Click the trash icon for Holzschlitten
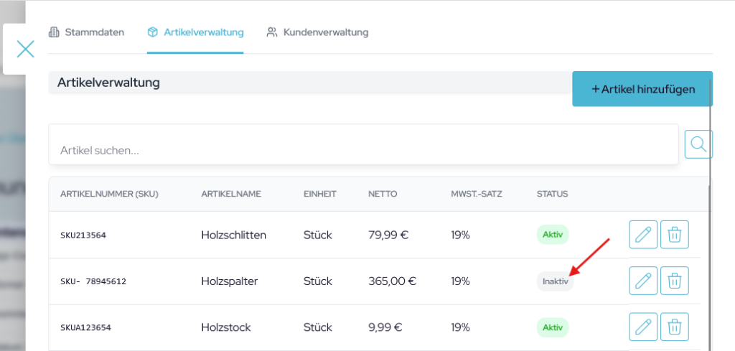The image size is (735, 351). click(x=674, y=235)
